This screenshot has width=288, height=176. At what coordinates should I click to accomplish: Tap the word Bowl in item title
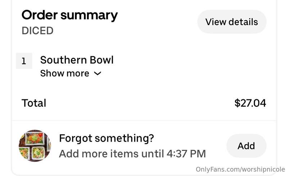tap(102, 60)
